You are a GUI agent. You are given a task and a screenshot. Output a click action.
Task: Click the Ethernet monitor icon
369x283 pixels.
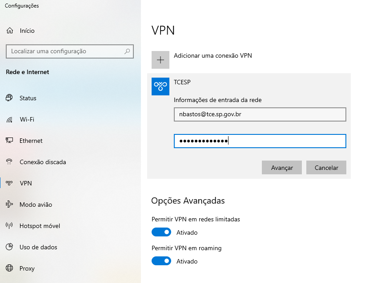9,141
